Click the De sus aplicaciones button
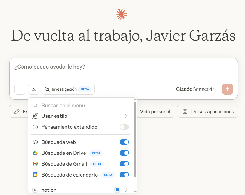245x195 pixels. pos(208,112)
